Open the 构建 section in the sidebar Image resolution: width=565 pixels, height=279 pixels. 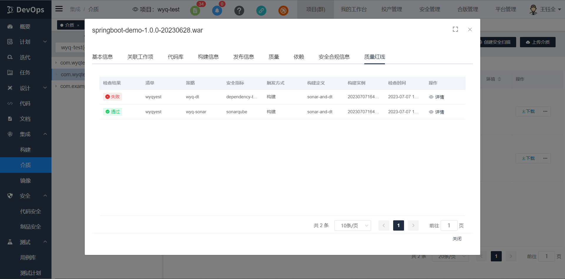25,150
